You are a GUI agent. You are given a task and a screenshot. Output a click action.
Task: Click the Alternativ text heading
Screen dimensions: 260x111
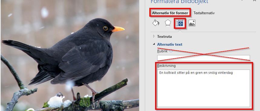170,44
